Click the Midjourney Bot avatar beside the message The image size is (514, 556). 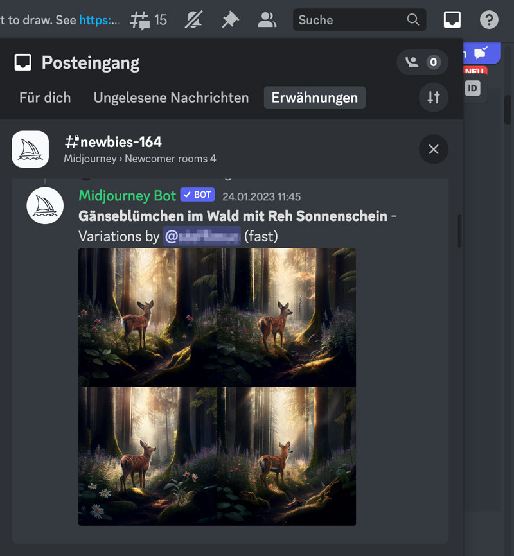click(45, 205)
